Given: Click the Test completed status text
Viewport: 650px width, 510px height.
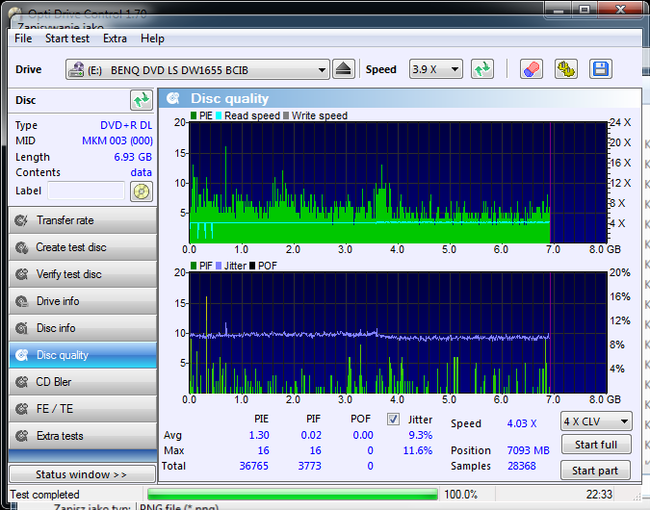Looking at the screenshot, I should pos(44,495).
